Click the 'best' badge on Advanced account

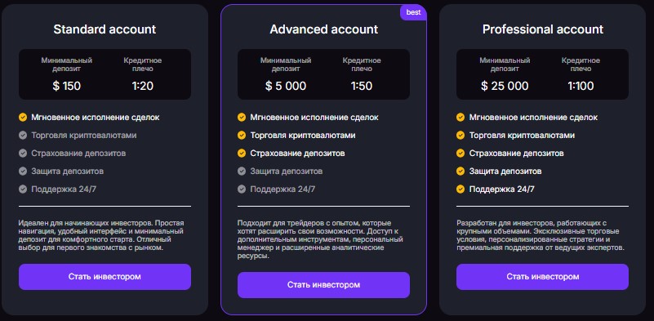click(x=413, y=12)
